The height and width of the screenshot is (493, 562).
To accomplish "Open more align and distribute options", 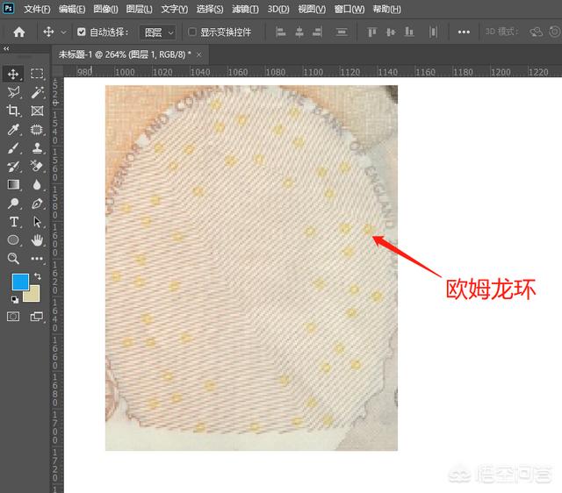I will (x=464, y=32).
